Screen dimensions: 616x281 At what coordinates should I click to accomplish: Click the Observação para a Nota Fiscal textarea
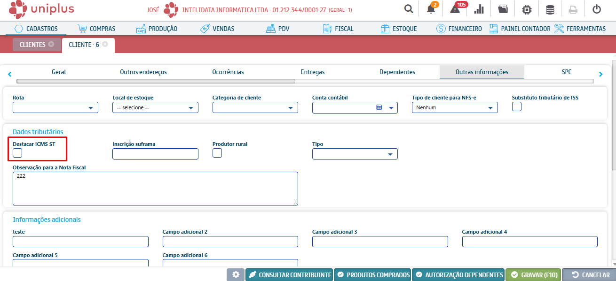pyautogui.click(x=155, y=189)
